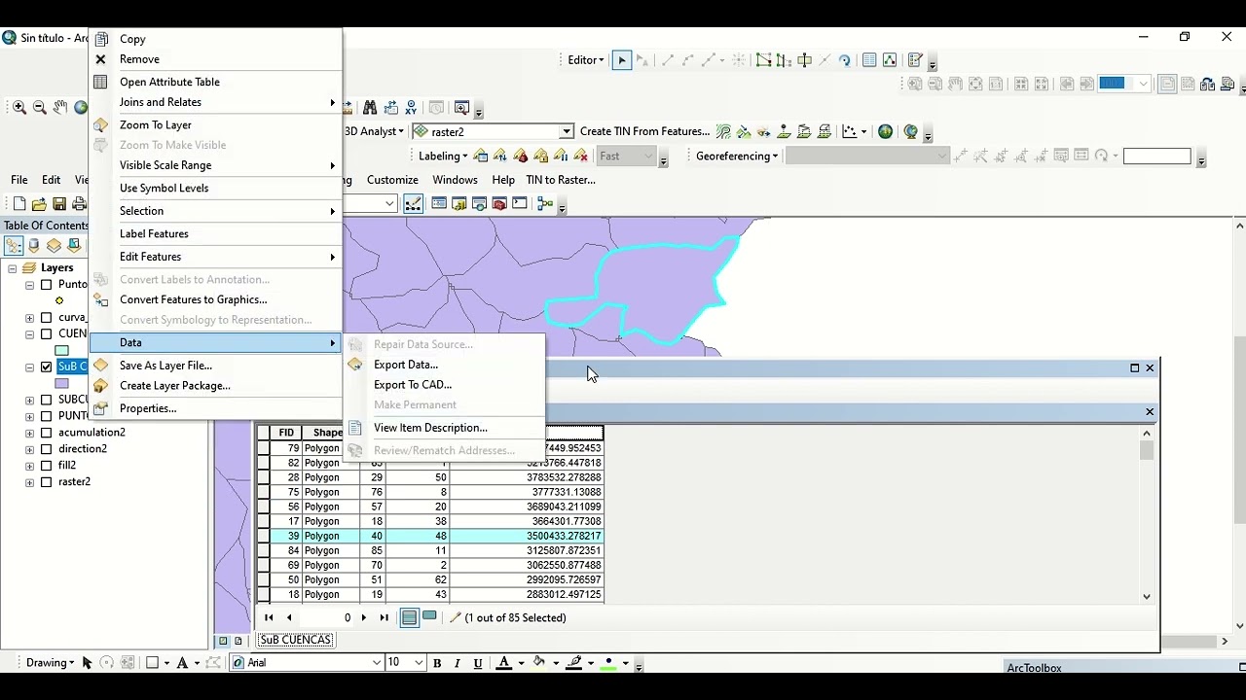1246x700 pixels.
Task: Expand the raster2 layer tree node
Action: 29,482
